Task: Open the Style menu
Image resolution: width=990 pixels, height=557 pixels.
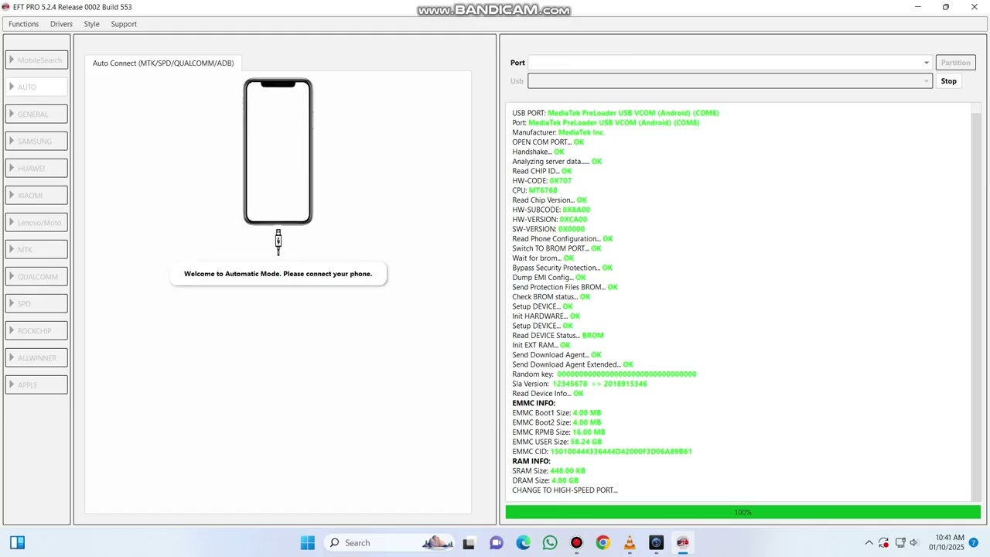Action: click(91, 24)
